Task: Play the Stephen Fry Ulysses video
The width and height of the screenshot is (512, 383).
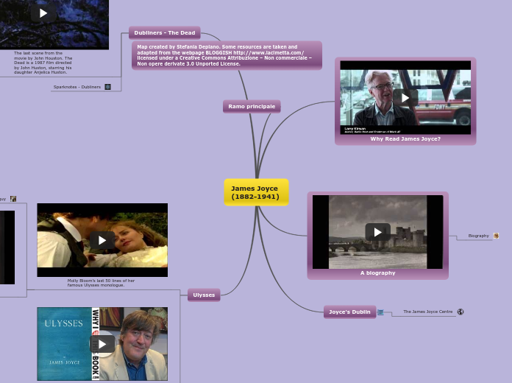Action: [x=102, y=344]
